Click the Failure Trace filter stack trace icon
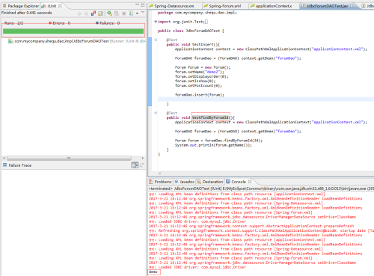Image resolution: width=374 pixels, height=276 pixels. click(135, 165)
